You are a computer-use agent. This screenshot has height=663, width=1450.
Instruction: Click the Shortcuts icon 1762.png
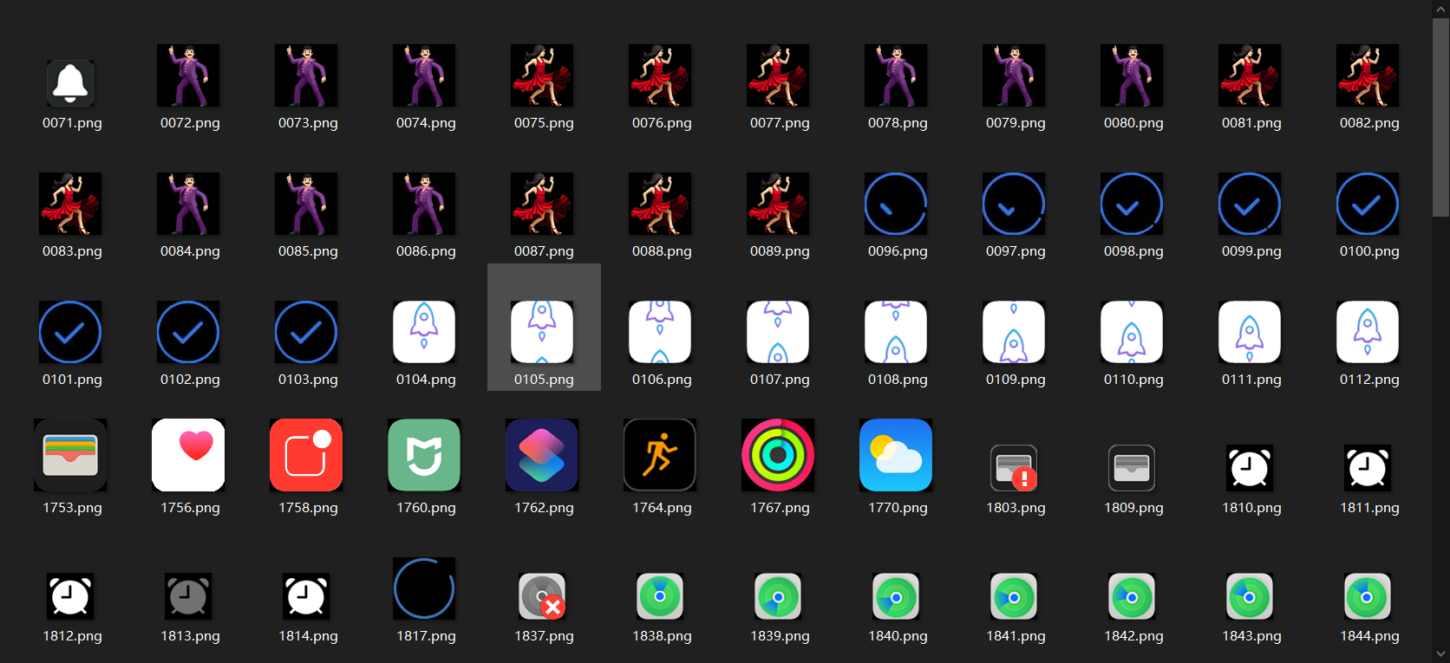(x=542, y=455)
